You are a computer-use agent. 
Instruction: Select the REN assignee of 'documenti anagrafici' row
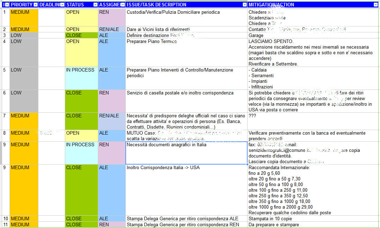[112, 153]
